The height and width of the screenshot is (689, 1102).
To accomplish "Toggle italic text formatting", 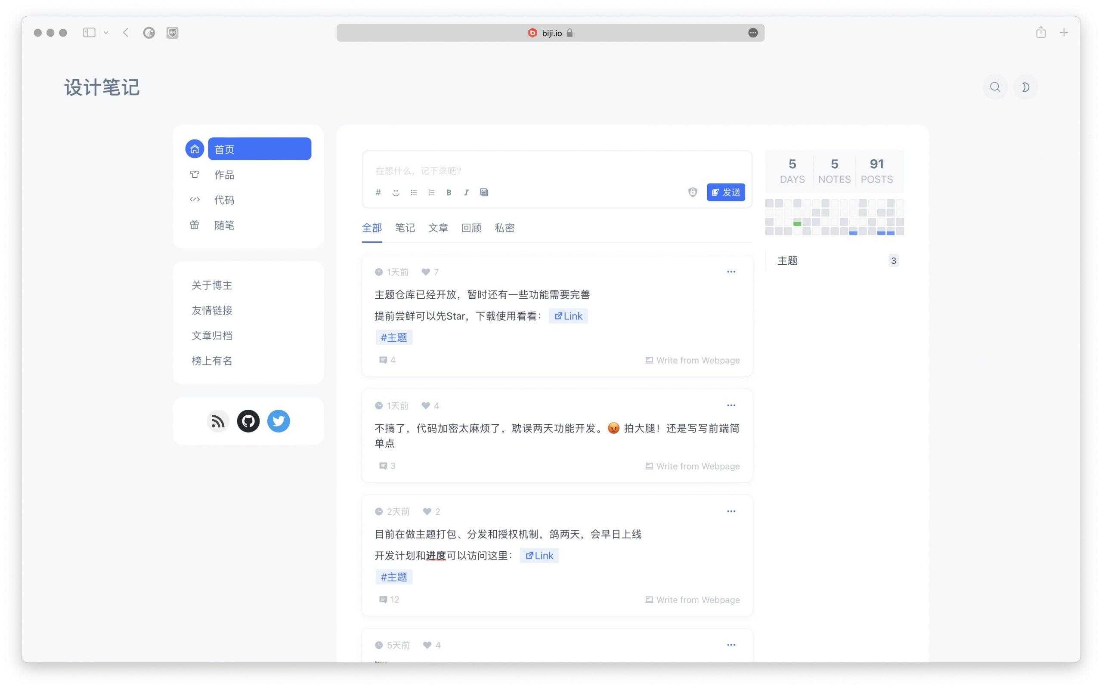I will pyautogui.click(x=466, y=192).
